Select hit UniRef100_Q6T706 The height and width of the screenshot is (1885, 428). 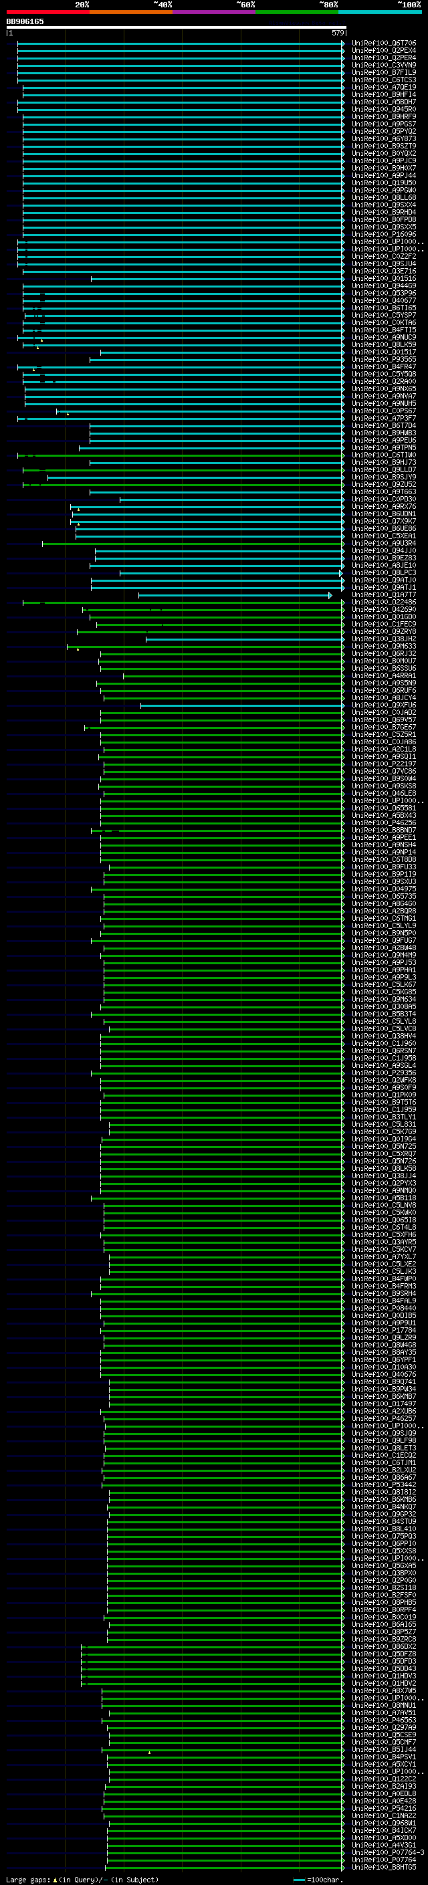coord(383,43)
